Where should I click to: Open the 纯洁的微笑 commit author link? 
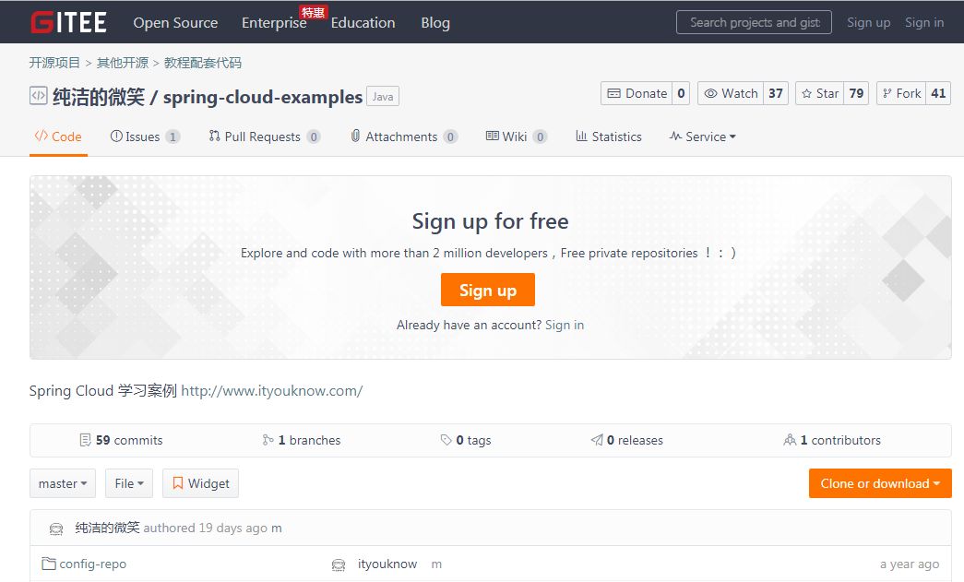click(107, 528)
